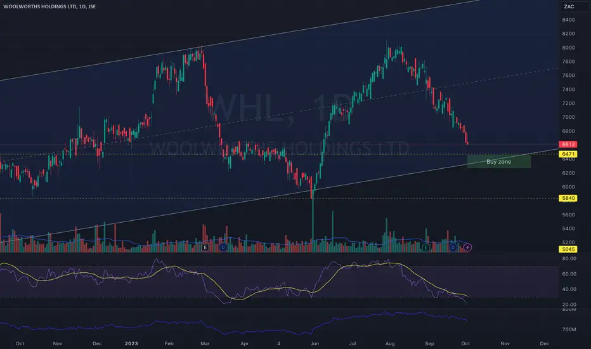Click the Apr label on time axis
Screen dimensions: 591x349
(244, 343)
